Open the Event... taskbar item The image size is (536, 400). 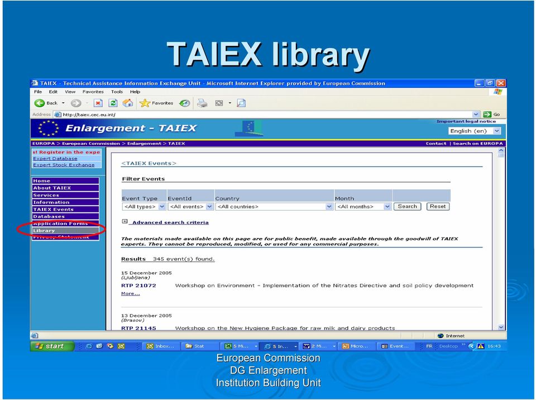click(396, 346)
